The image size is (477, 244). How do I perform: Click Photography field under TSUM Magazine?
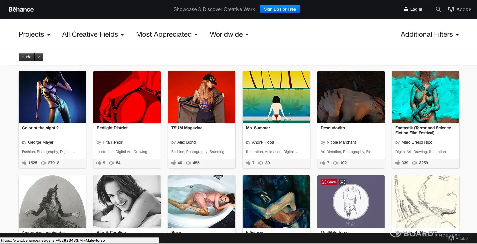[197, 152]
